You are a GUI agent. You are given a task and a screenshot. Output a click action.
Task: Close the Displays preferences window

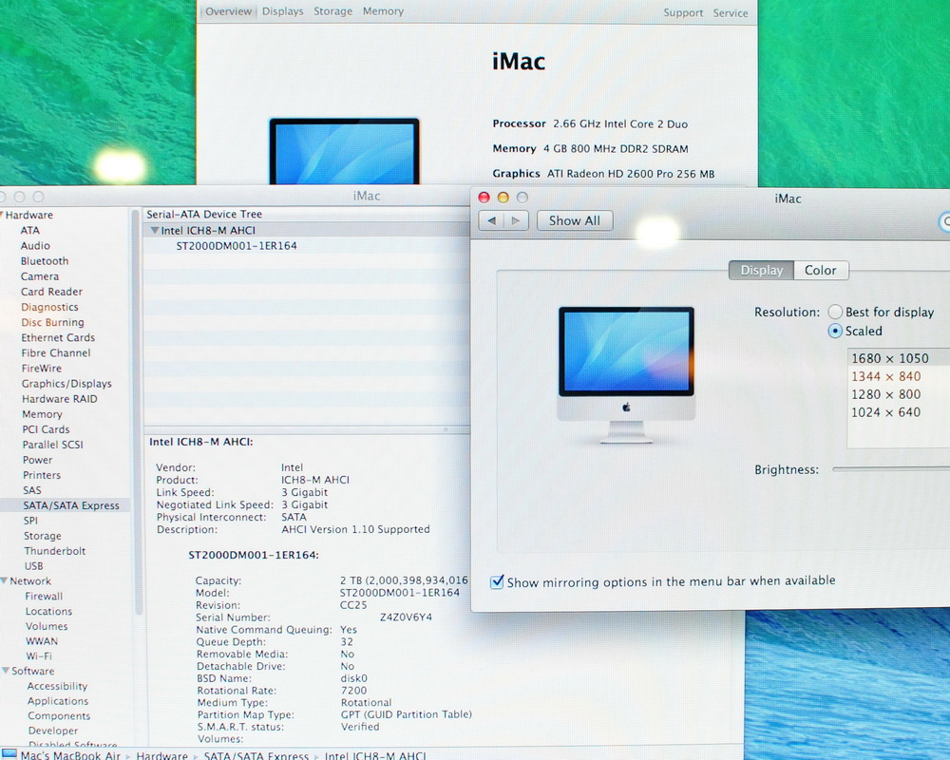tap(484, 197)
